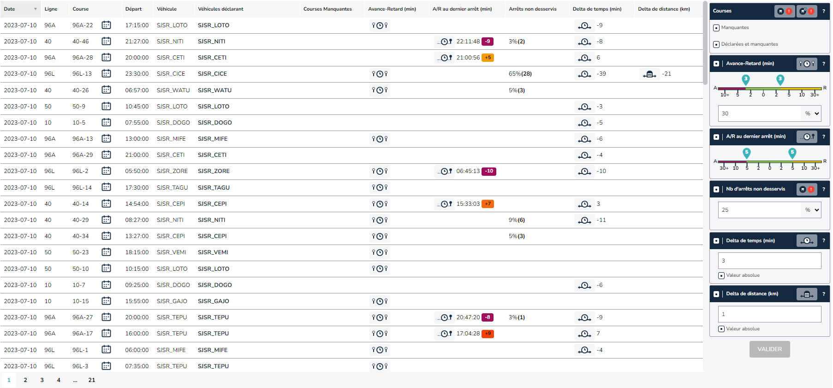Toggle Delta de temps filter checkbox
The width and height of the screenshot is (833, 388).
click(716, 241)
